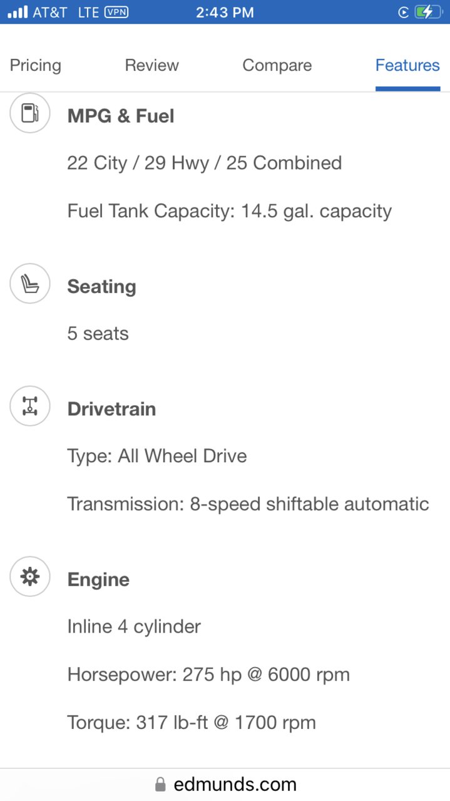Tap the VPN status indicator

click(x=116, y=12)
